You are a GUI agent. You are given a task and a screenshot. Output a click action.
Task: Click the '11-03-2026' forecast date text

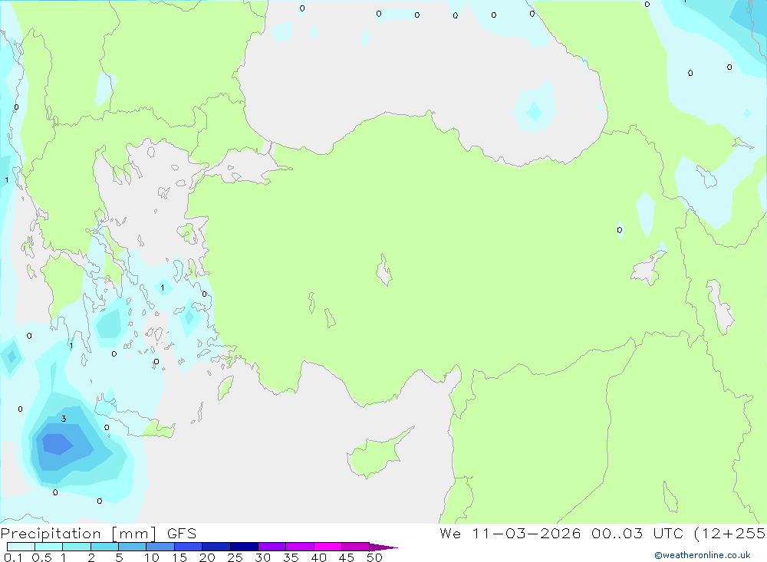coord(526,534)
